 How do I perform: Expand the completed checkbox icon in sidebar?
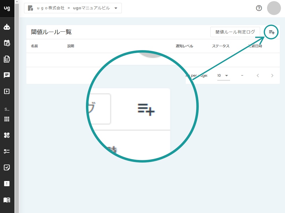7,167
